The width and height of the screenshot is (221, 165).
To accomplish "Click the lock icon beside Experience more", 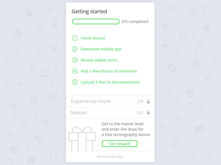I will [x=148, y=101].
